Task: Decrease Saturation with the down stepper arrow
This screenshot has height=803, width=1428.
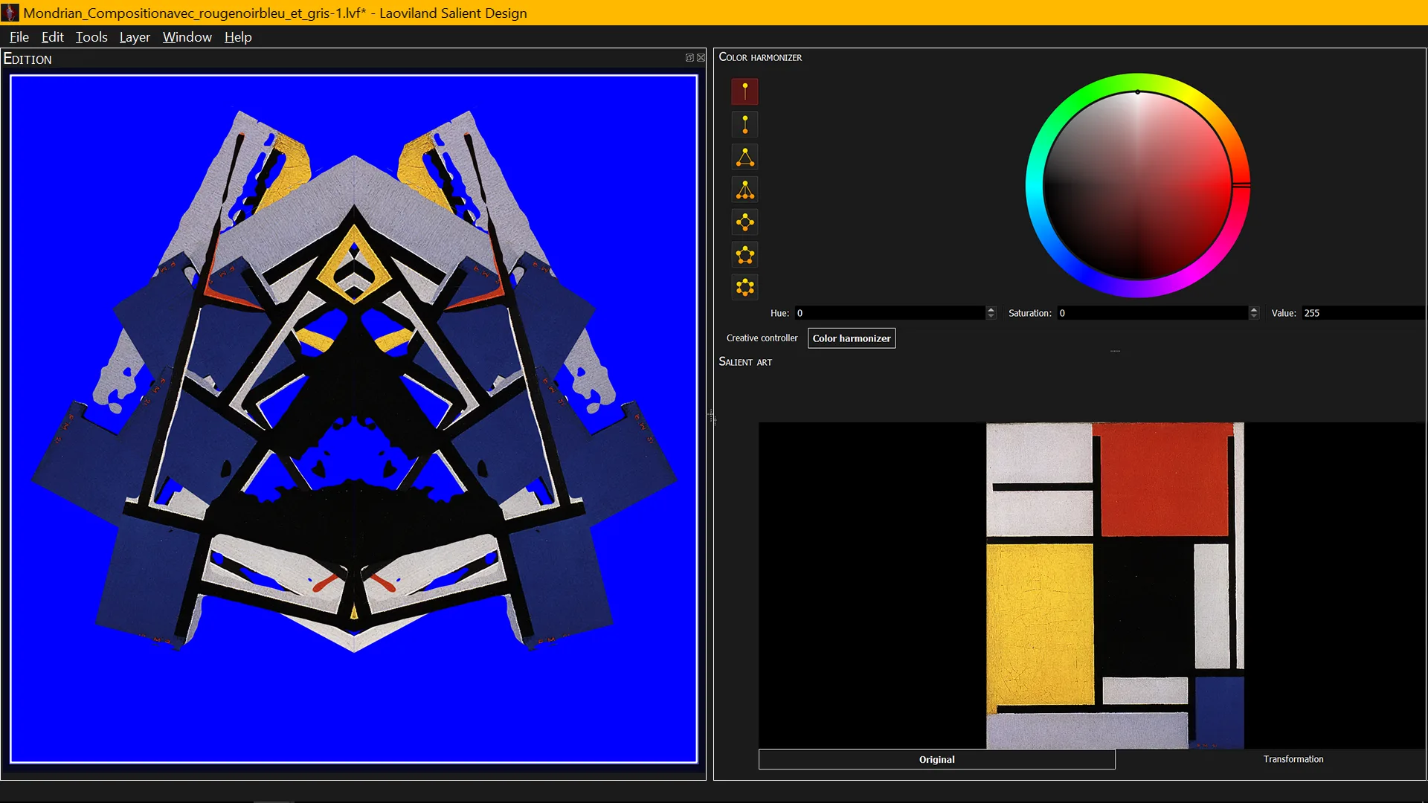Action: point(1254,317)
